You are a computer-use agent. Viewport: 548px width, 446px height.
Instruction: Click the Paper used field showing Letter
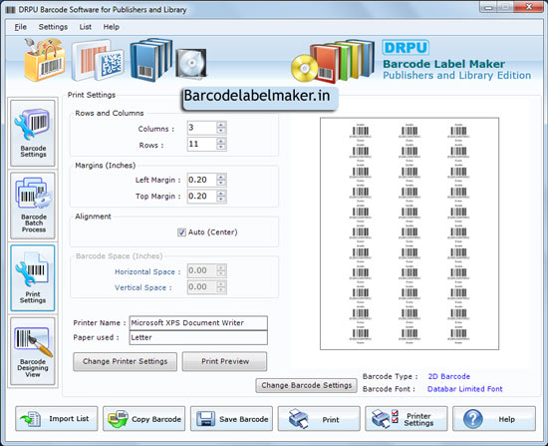click(x=198, y=338)
